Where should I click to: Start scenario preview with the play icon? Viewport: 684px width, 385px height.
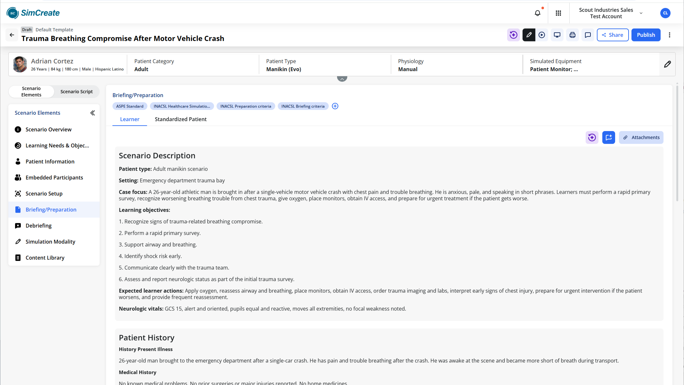[542, 35]
